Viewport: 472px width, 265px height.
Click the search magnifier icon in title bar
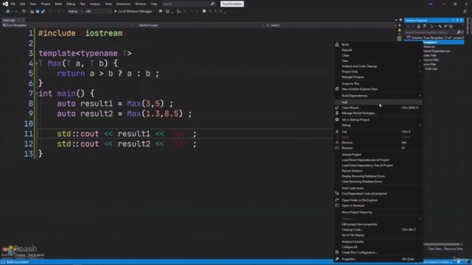click(x=212, y=4)
